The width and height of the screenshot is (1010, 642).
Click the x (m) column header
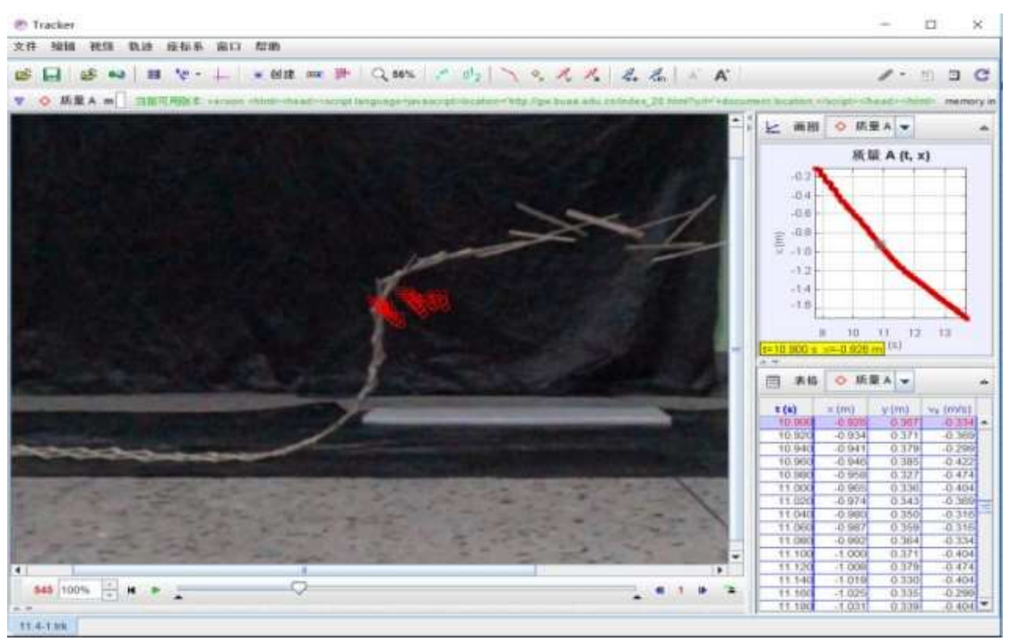coord(841,409)
